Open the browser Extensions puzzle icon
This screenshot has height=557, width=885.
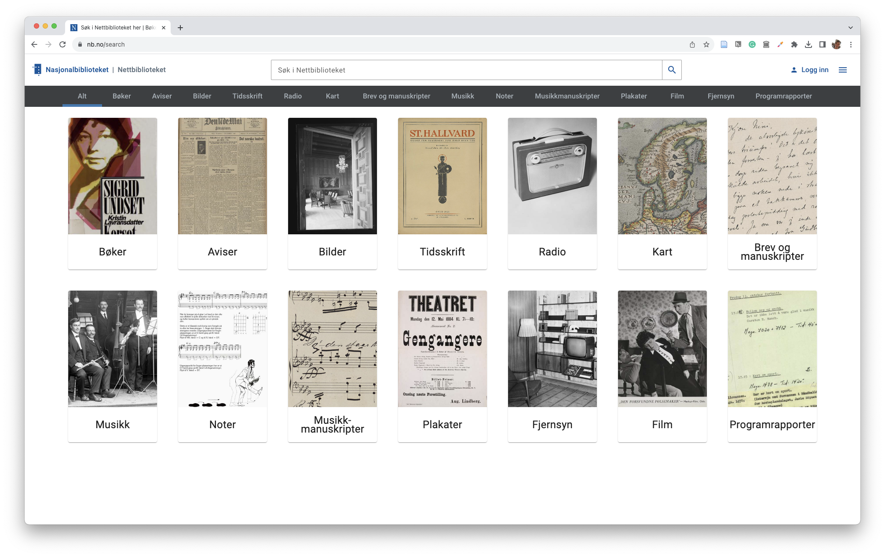[794, 44]
